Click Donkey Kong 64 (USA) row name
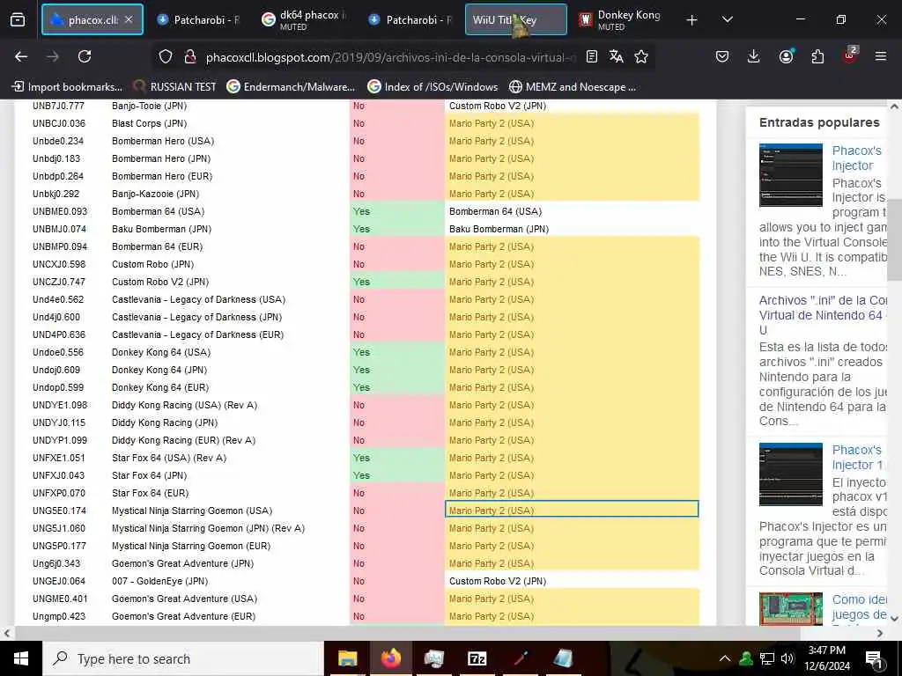 (x=161, y=352)
